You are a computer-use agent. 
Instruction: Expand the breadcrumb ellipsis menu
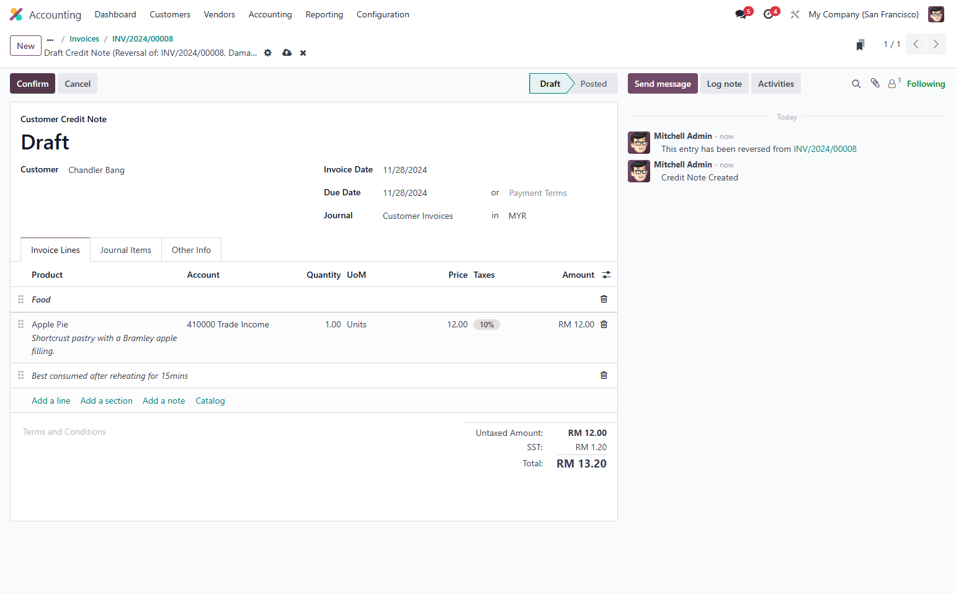pyautogui.click(x=50, y=40)
